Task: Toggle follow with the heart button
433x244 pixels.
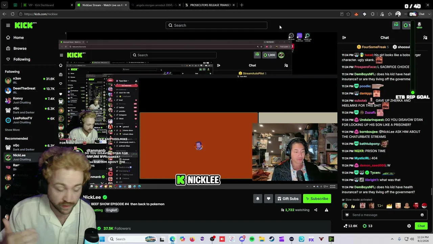Action: point(269,199)
